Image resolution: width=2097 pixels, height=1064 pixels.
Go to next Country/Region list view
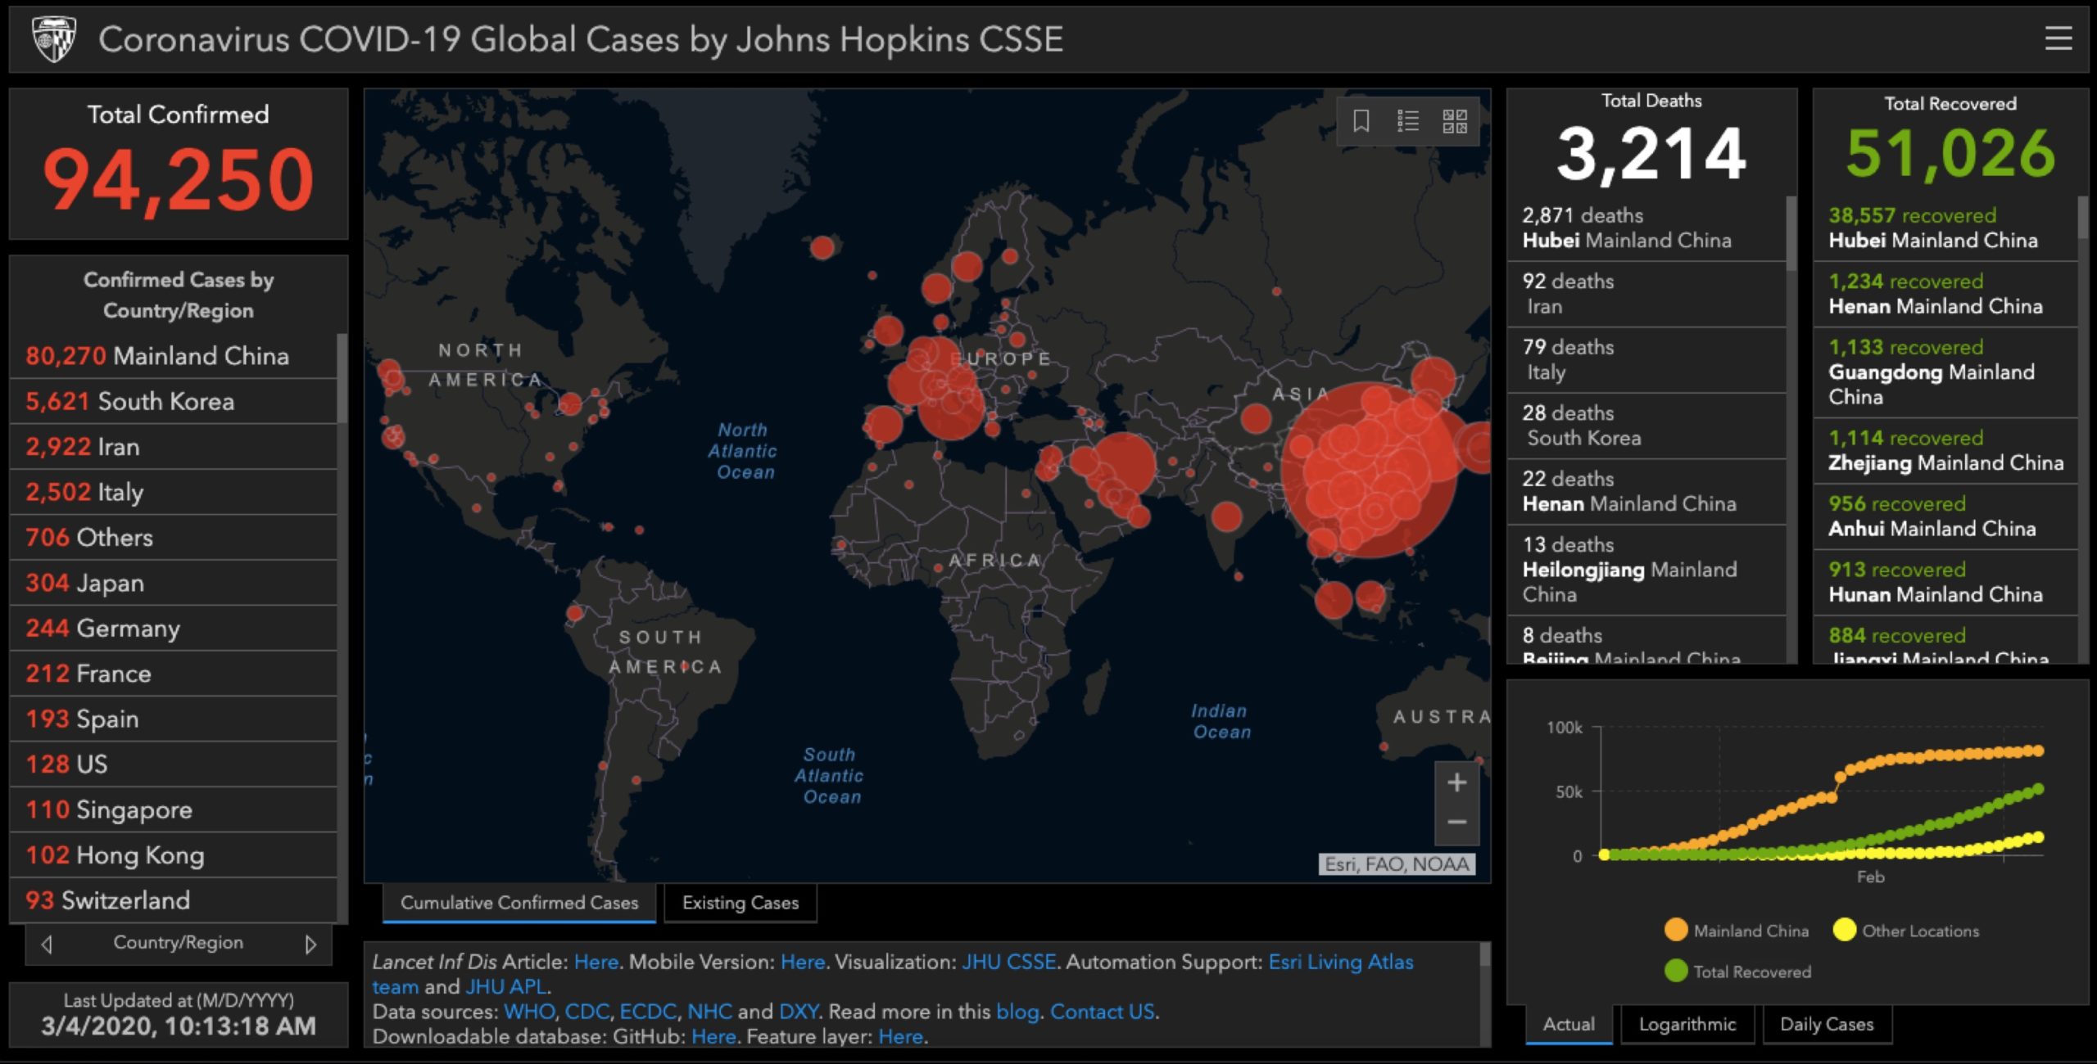[x=310, y=944]
